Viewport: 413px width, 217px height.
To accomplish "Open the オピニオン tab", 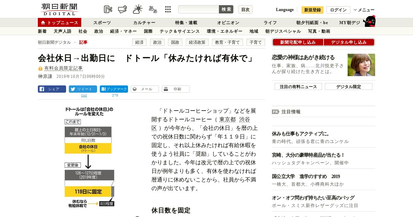I will pyautogui.click(x=228, y=23).
